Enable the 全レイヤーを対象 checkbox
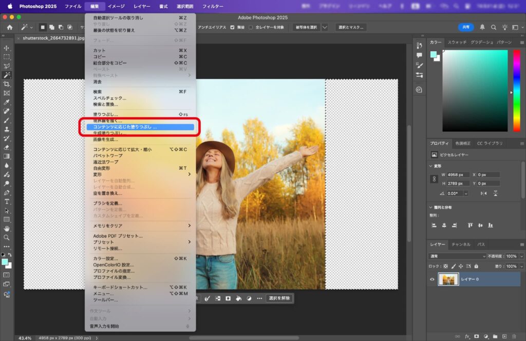The height and width of the screenshot is (341, 526). coord(251,27)
